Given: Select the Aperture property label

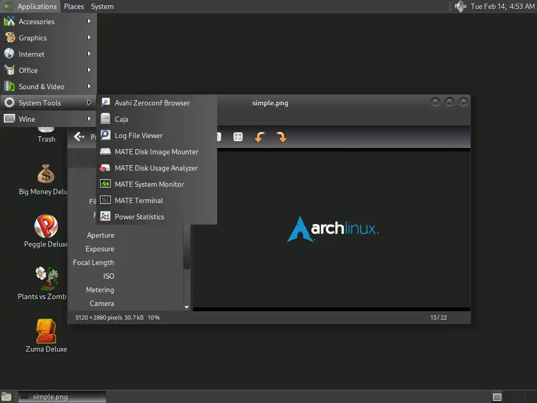Looking at the screenshot, I should 100,235.
